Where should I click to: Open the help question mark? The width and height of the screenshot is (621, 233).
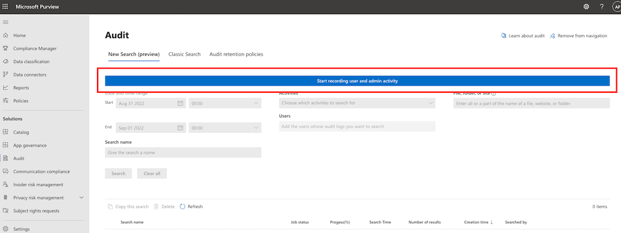click(602, 6)
